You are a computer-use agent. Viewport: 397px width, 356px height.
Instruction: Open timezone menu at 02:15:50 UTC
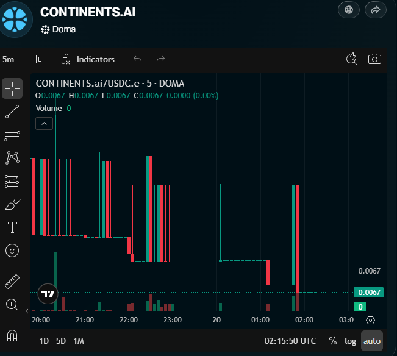tap(290, 341)
